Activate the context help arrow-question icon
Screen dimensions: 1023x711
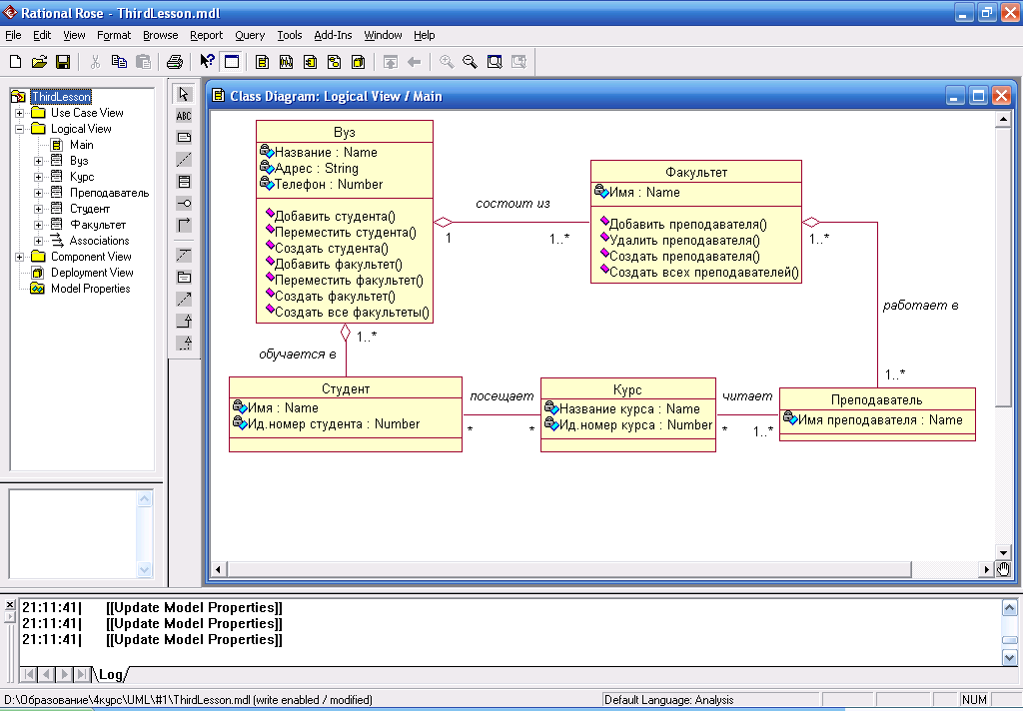click(x=207, y=62)
